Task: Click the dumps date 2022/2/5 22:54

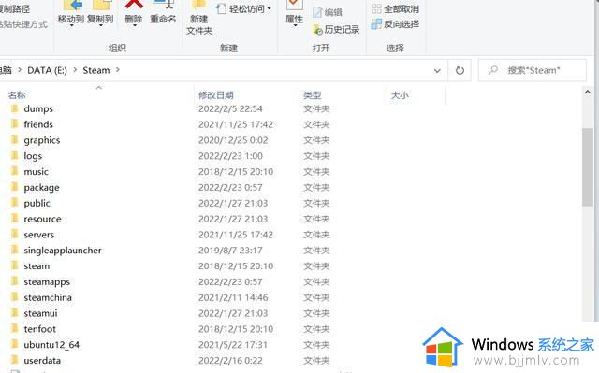Action: [x=230, y=108]
